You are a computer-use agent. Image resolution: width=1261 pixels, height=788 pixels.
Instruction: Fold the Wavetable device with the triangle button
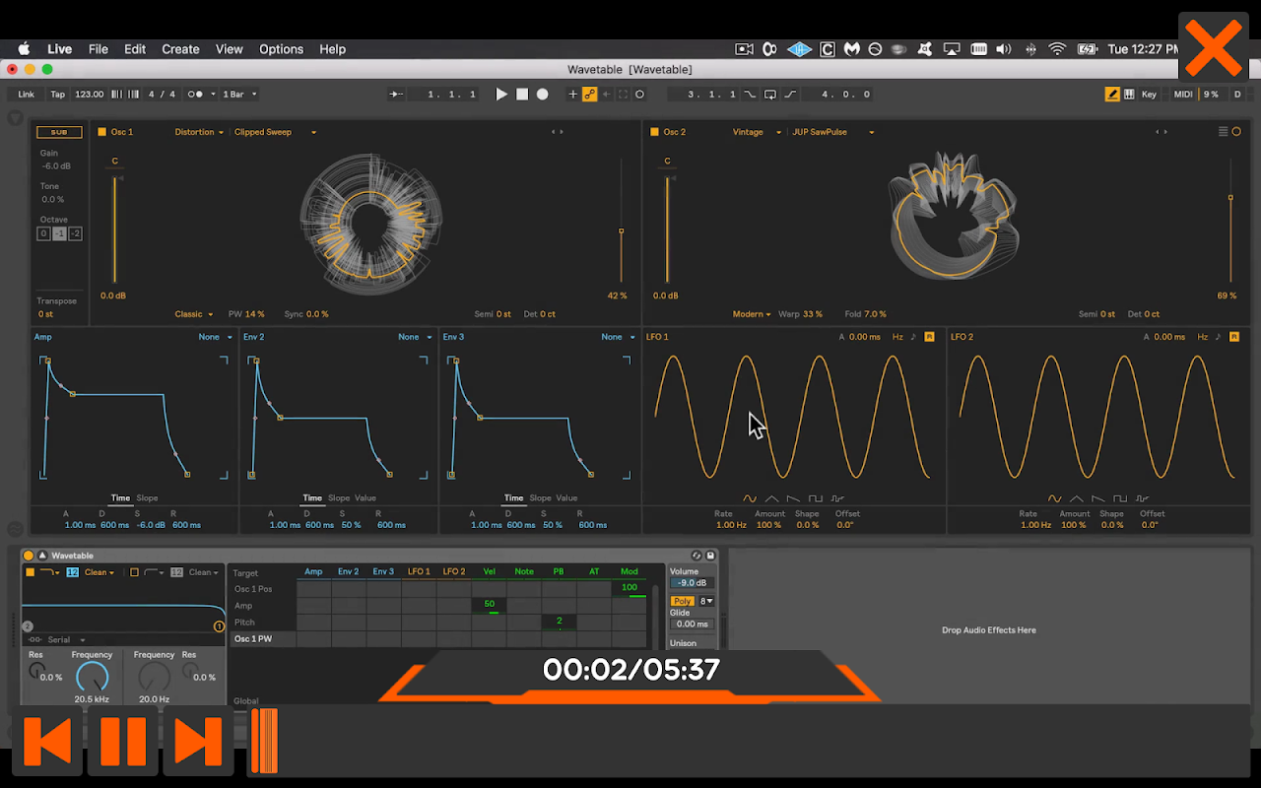(42, 556)
